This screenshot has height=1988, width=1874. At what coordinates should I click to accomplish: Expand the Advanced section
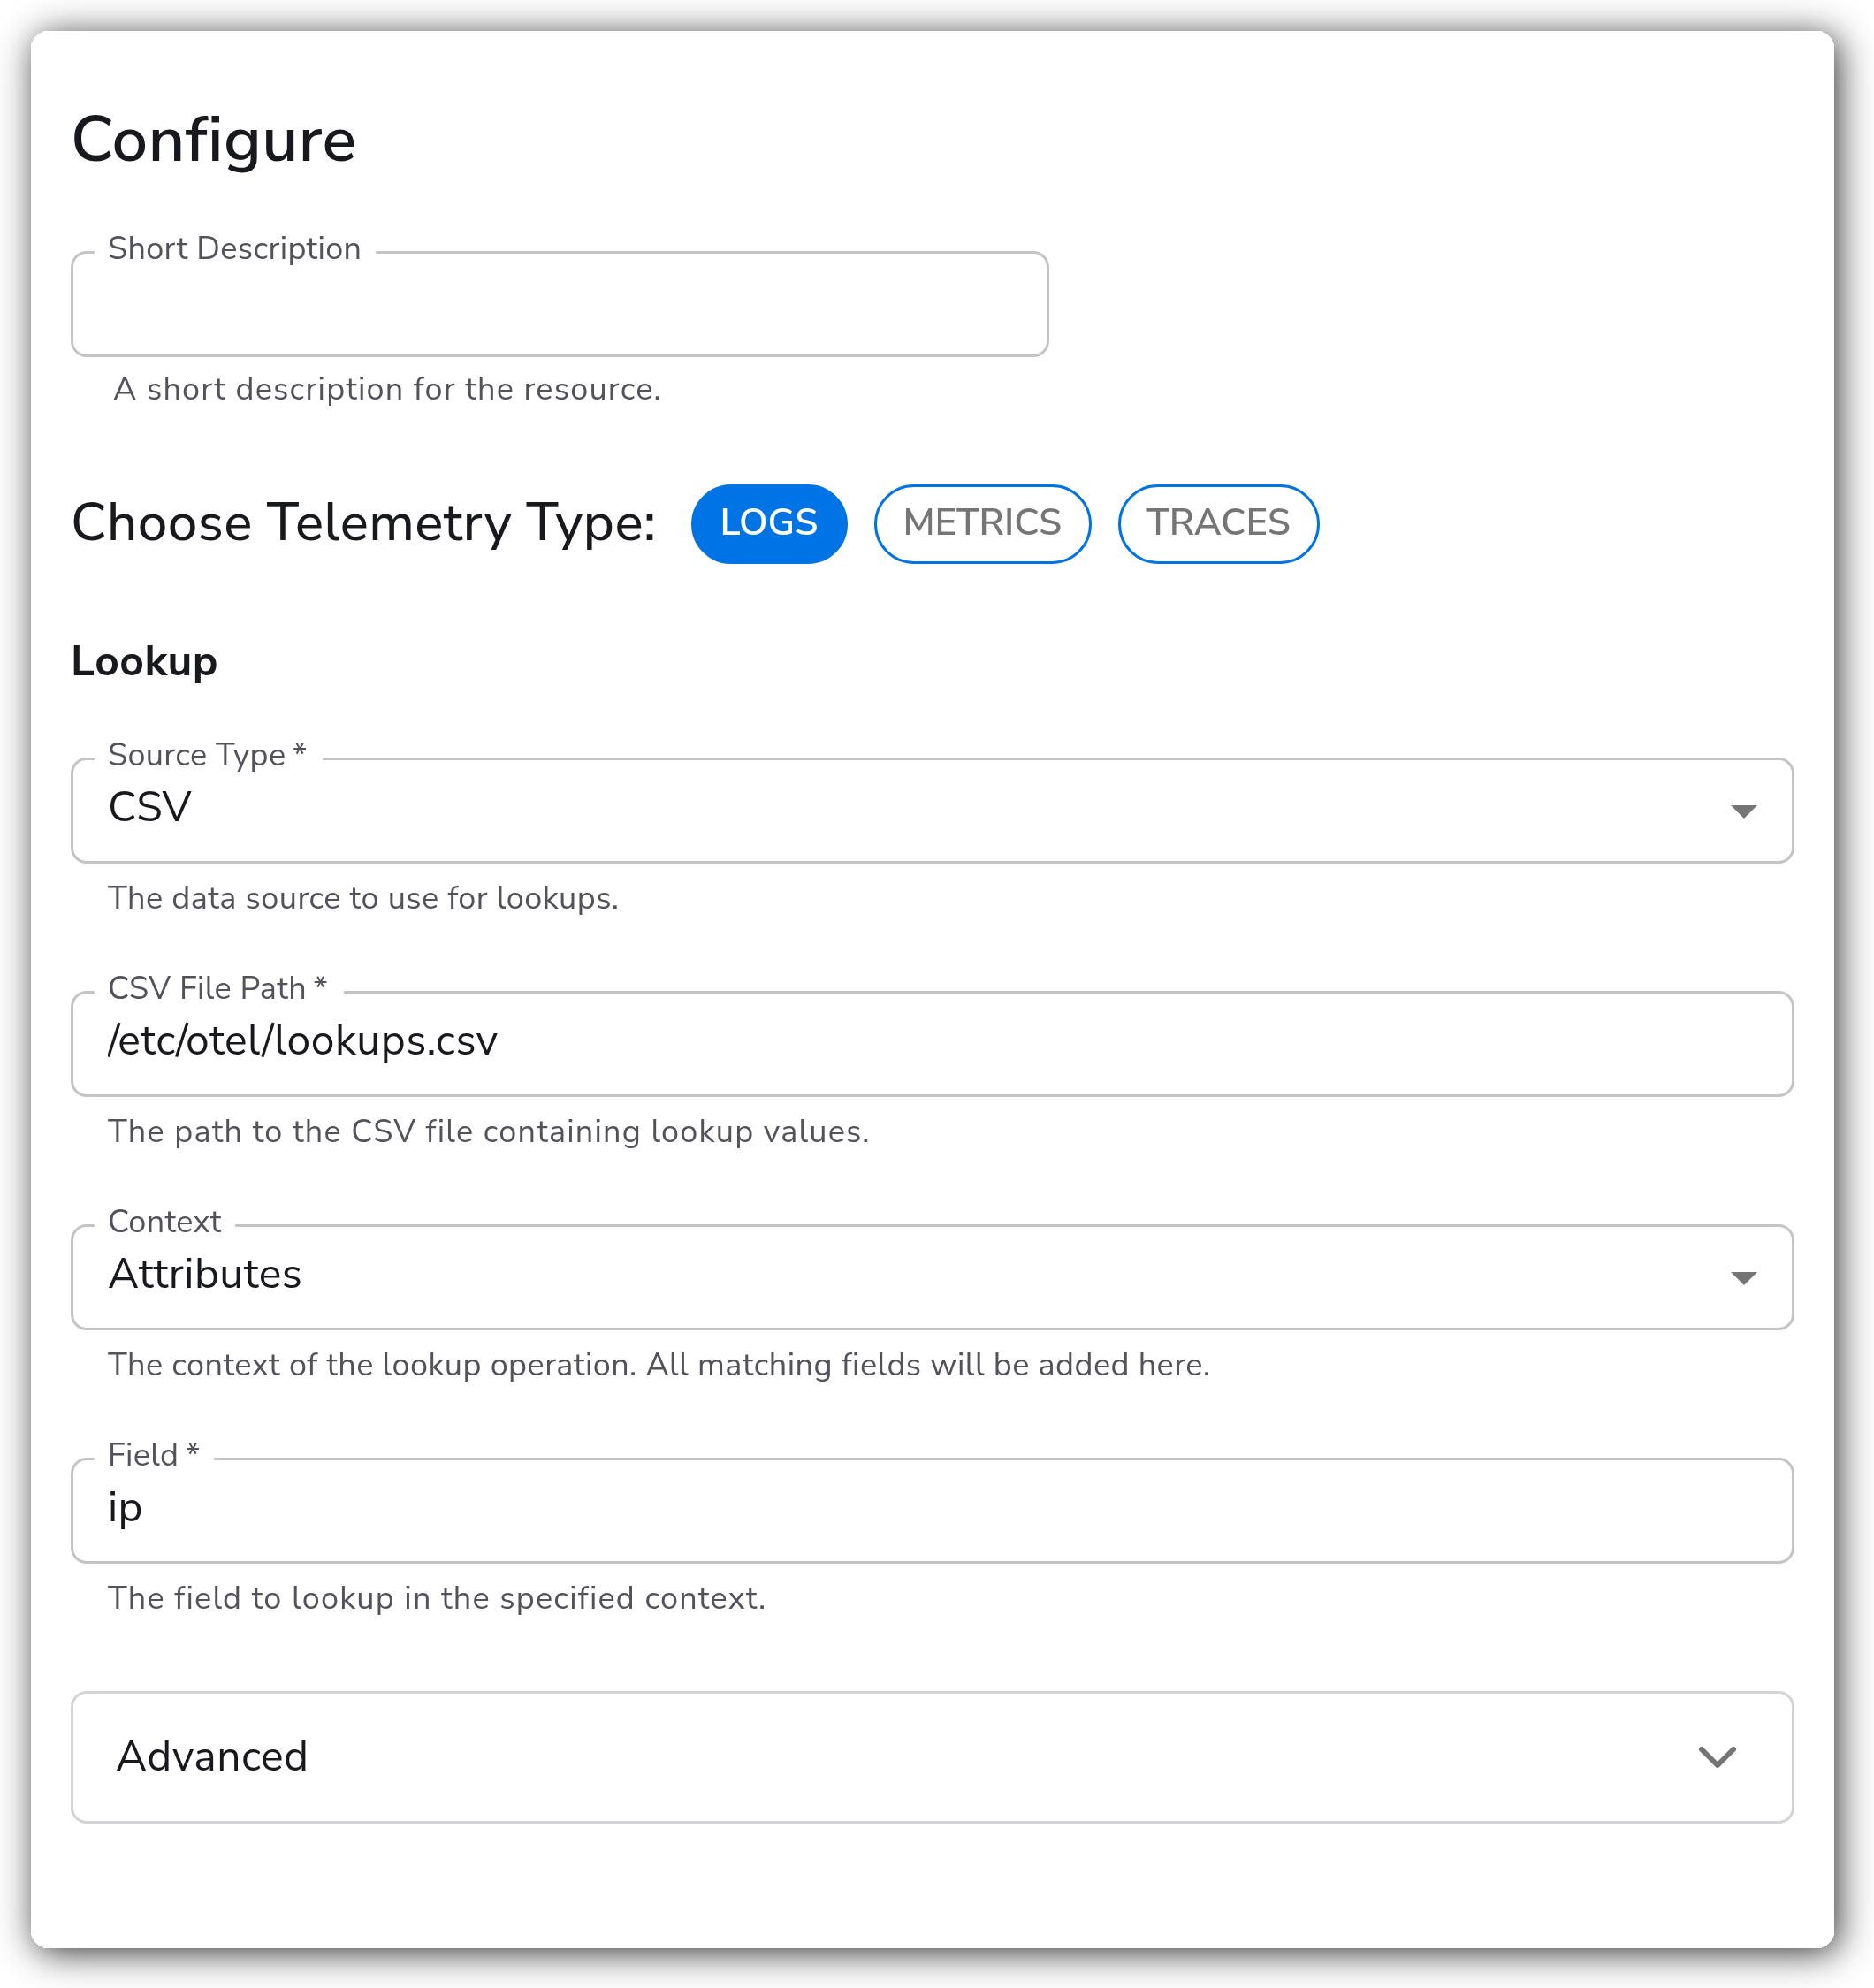tap(932, 1756)
